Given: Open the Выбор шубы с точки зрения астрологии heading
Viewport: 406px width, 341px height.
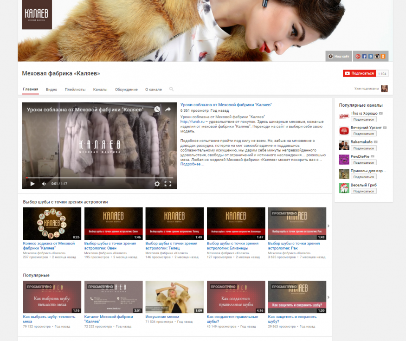Looking at the screenshot, I should click(65, 202).
